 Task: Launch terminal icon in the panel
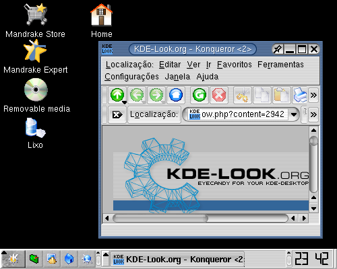(x=34, y=259)
